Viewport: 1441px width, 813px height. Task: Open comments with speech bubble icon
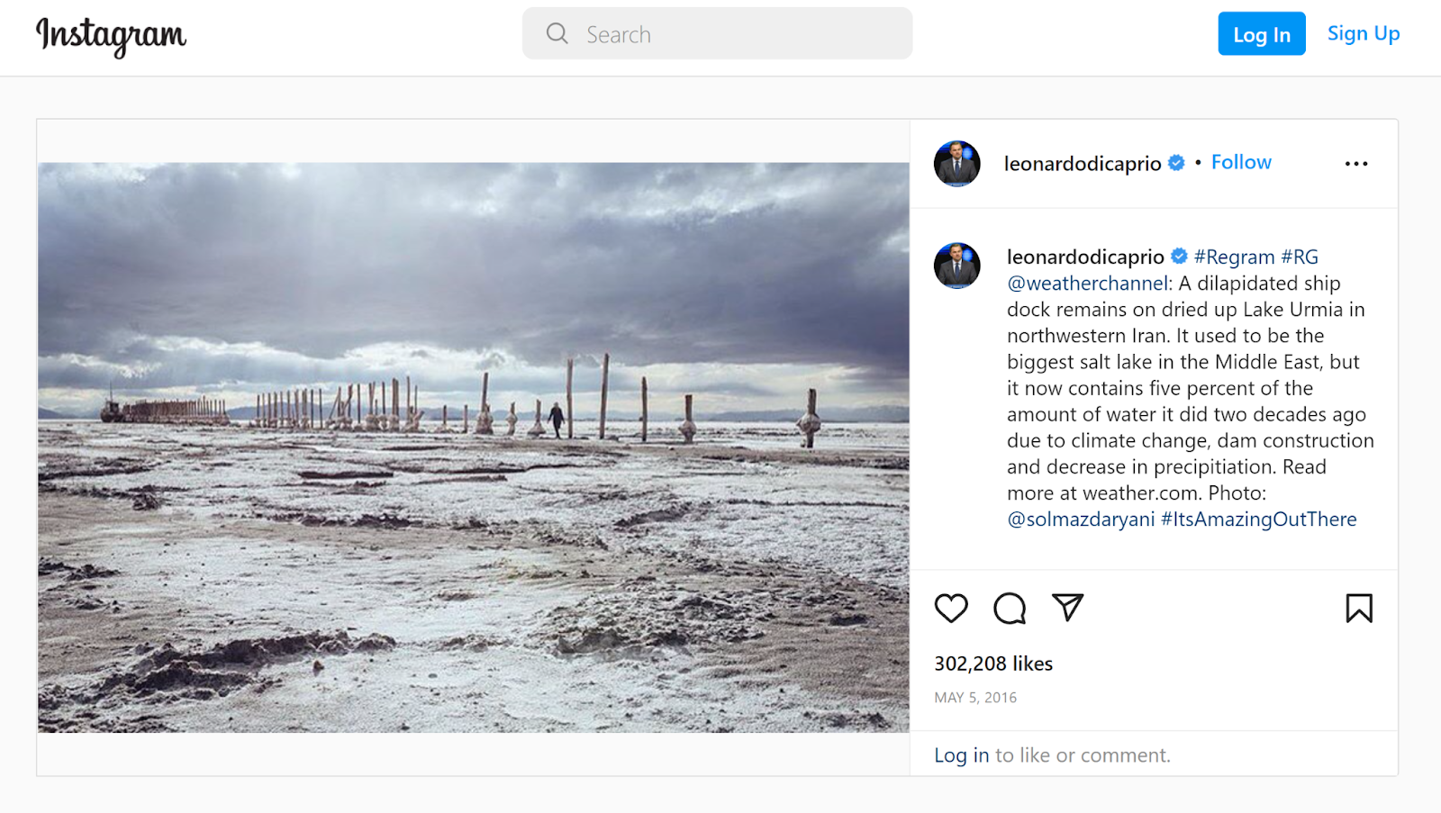pos(1010,609)
